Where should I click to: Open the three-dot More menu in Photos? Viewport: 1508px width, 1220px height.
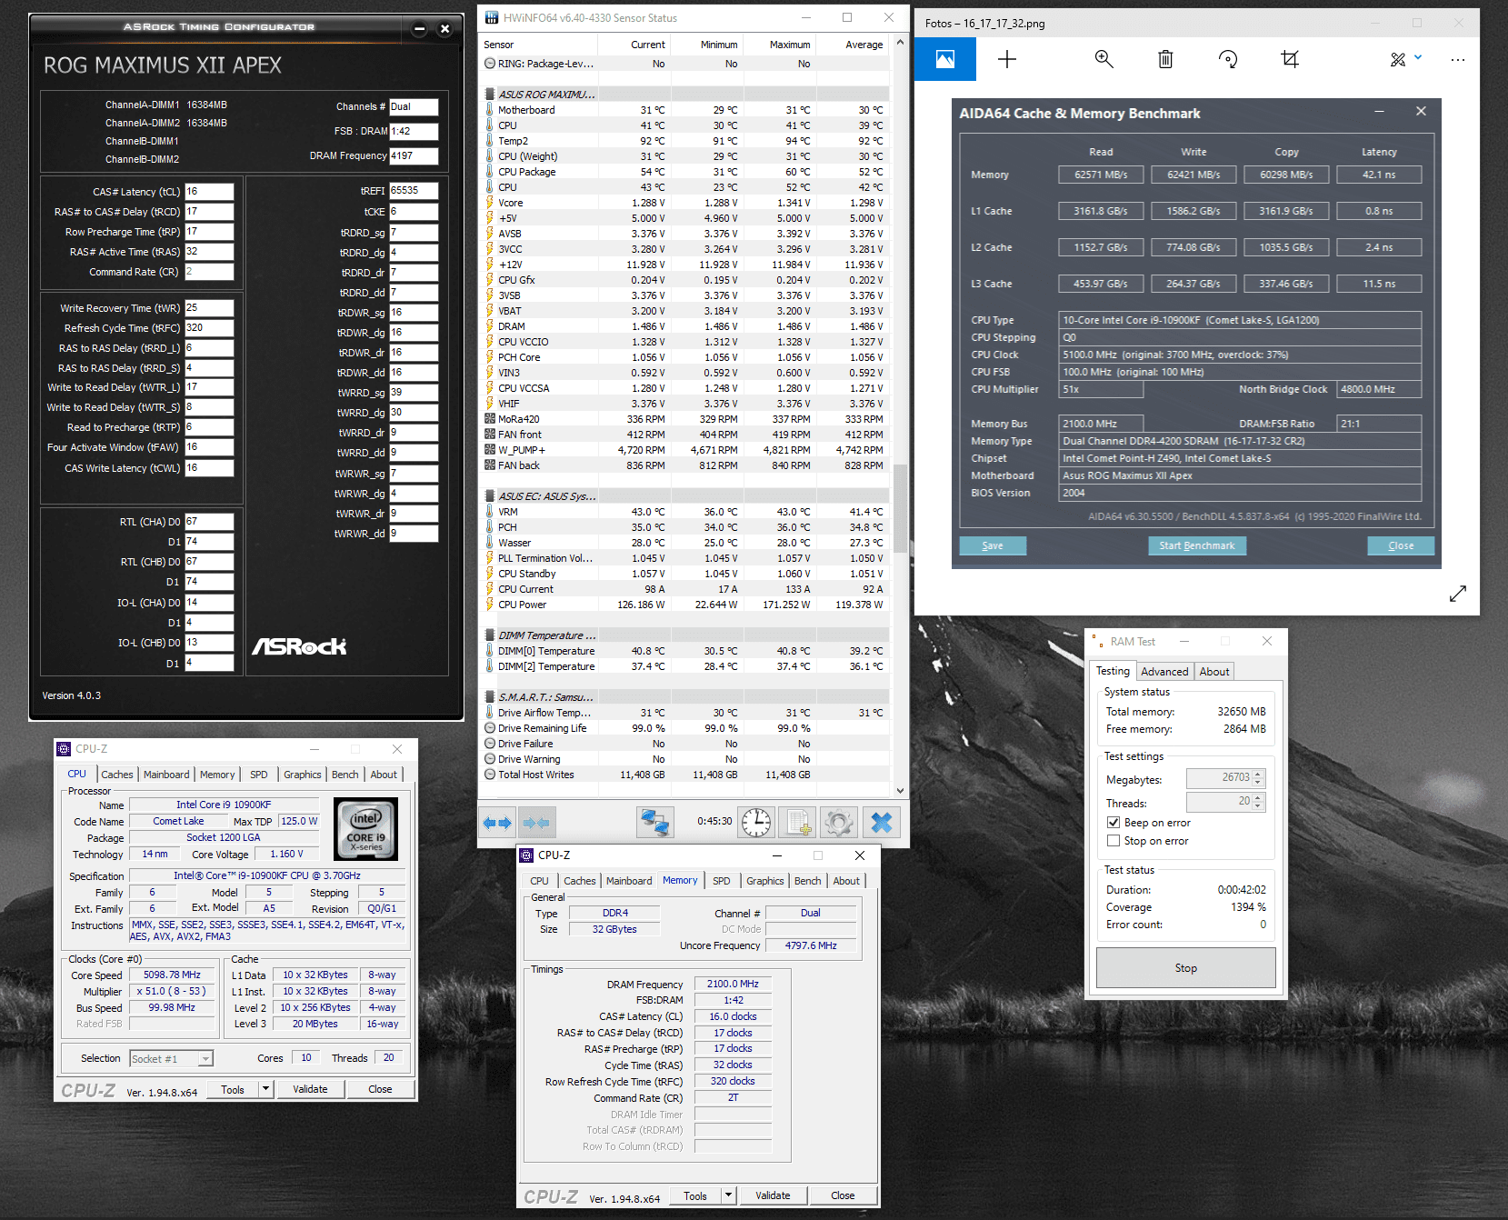click(x=1458, y=59)
